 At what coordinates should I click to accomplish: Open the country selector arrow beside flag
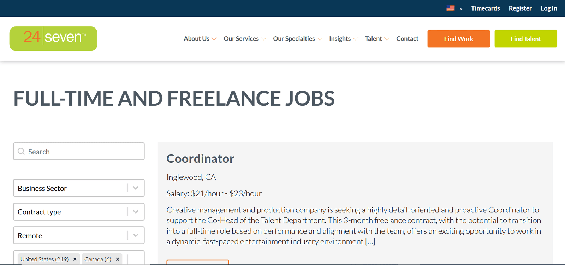click(x=461, y=8)
